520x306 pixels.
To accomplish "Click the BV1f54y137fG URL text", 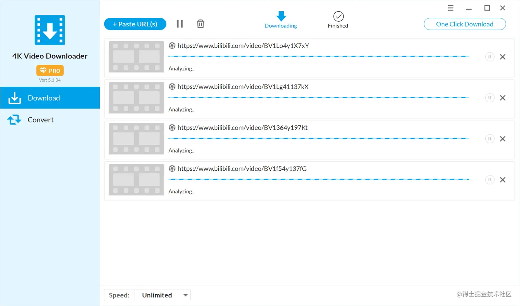I will coord(242,169).
